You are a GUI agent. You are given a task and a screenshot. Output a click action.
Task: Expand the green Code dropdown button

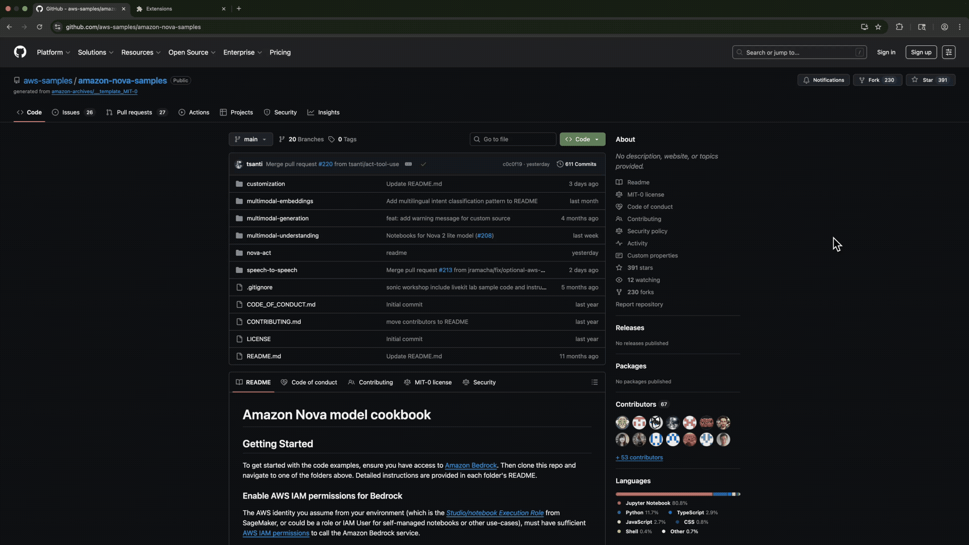[582, 139]
